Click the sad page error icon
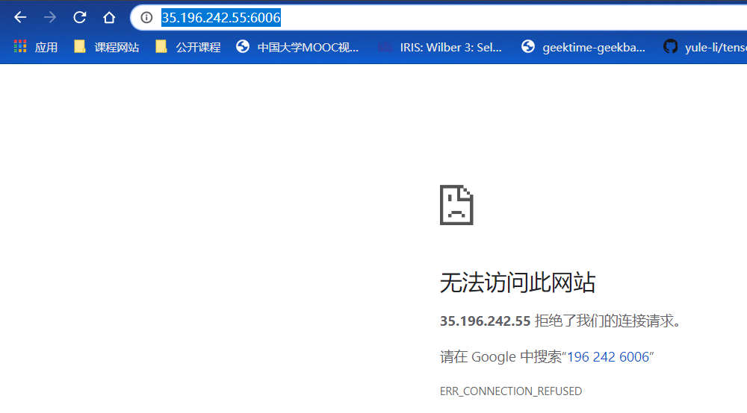 pos(456,205)
